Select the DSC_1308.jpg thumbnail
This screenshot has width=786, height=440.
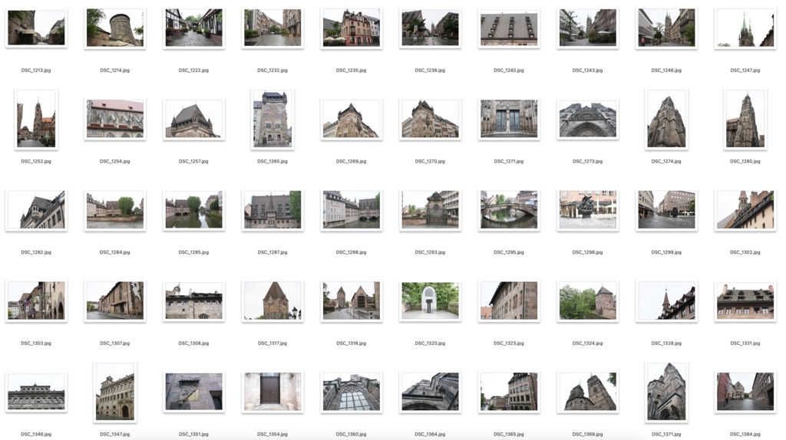click(x=193, y=300)
